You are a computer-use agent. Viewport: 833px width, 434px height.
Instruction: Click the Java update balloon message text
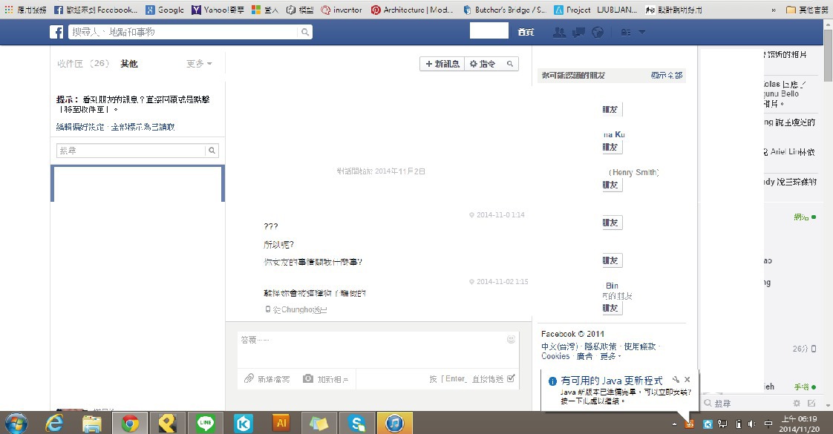pyautogui.click(x=626, y=396)
